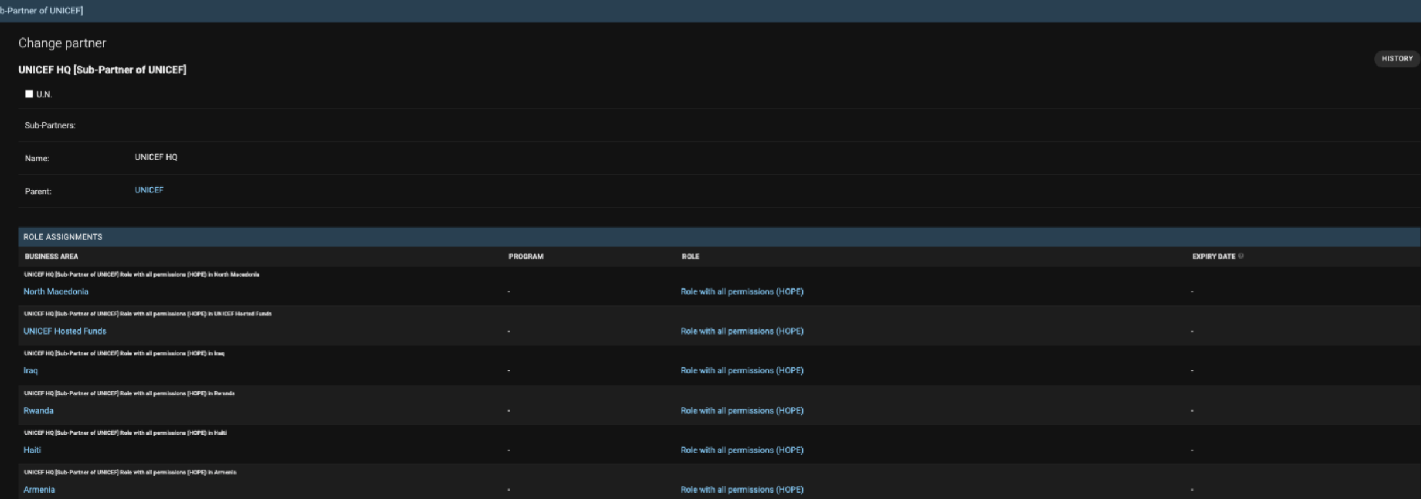
Task: View the role assigned to Rwanda
Action: tap(742, 411)
